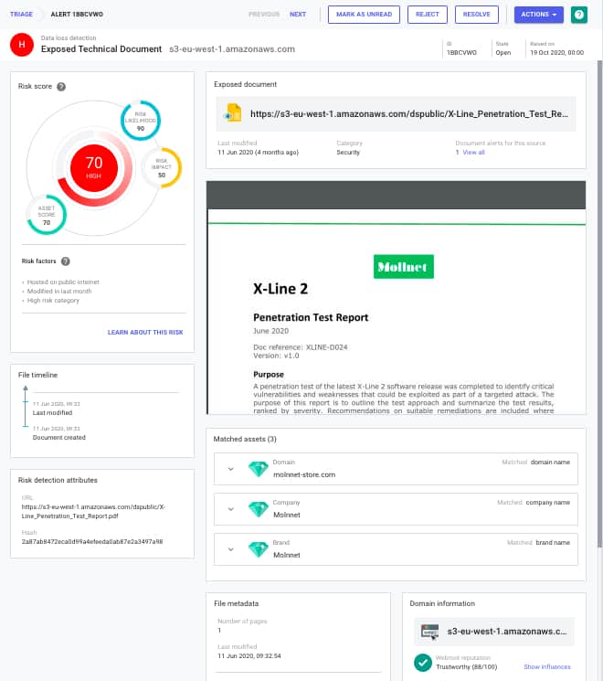Open Risk factors help question mark

[x=65, y=261]
